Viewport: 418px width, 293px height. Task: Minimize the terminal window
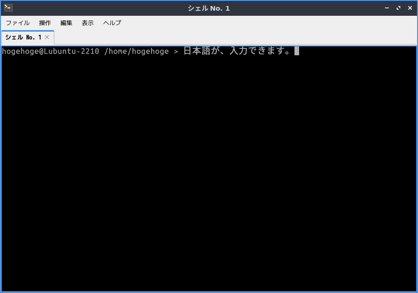pyautogui.click(x=387, y=8)
